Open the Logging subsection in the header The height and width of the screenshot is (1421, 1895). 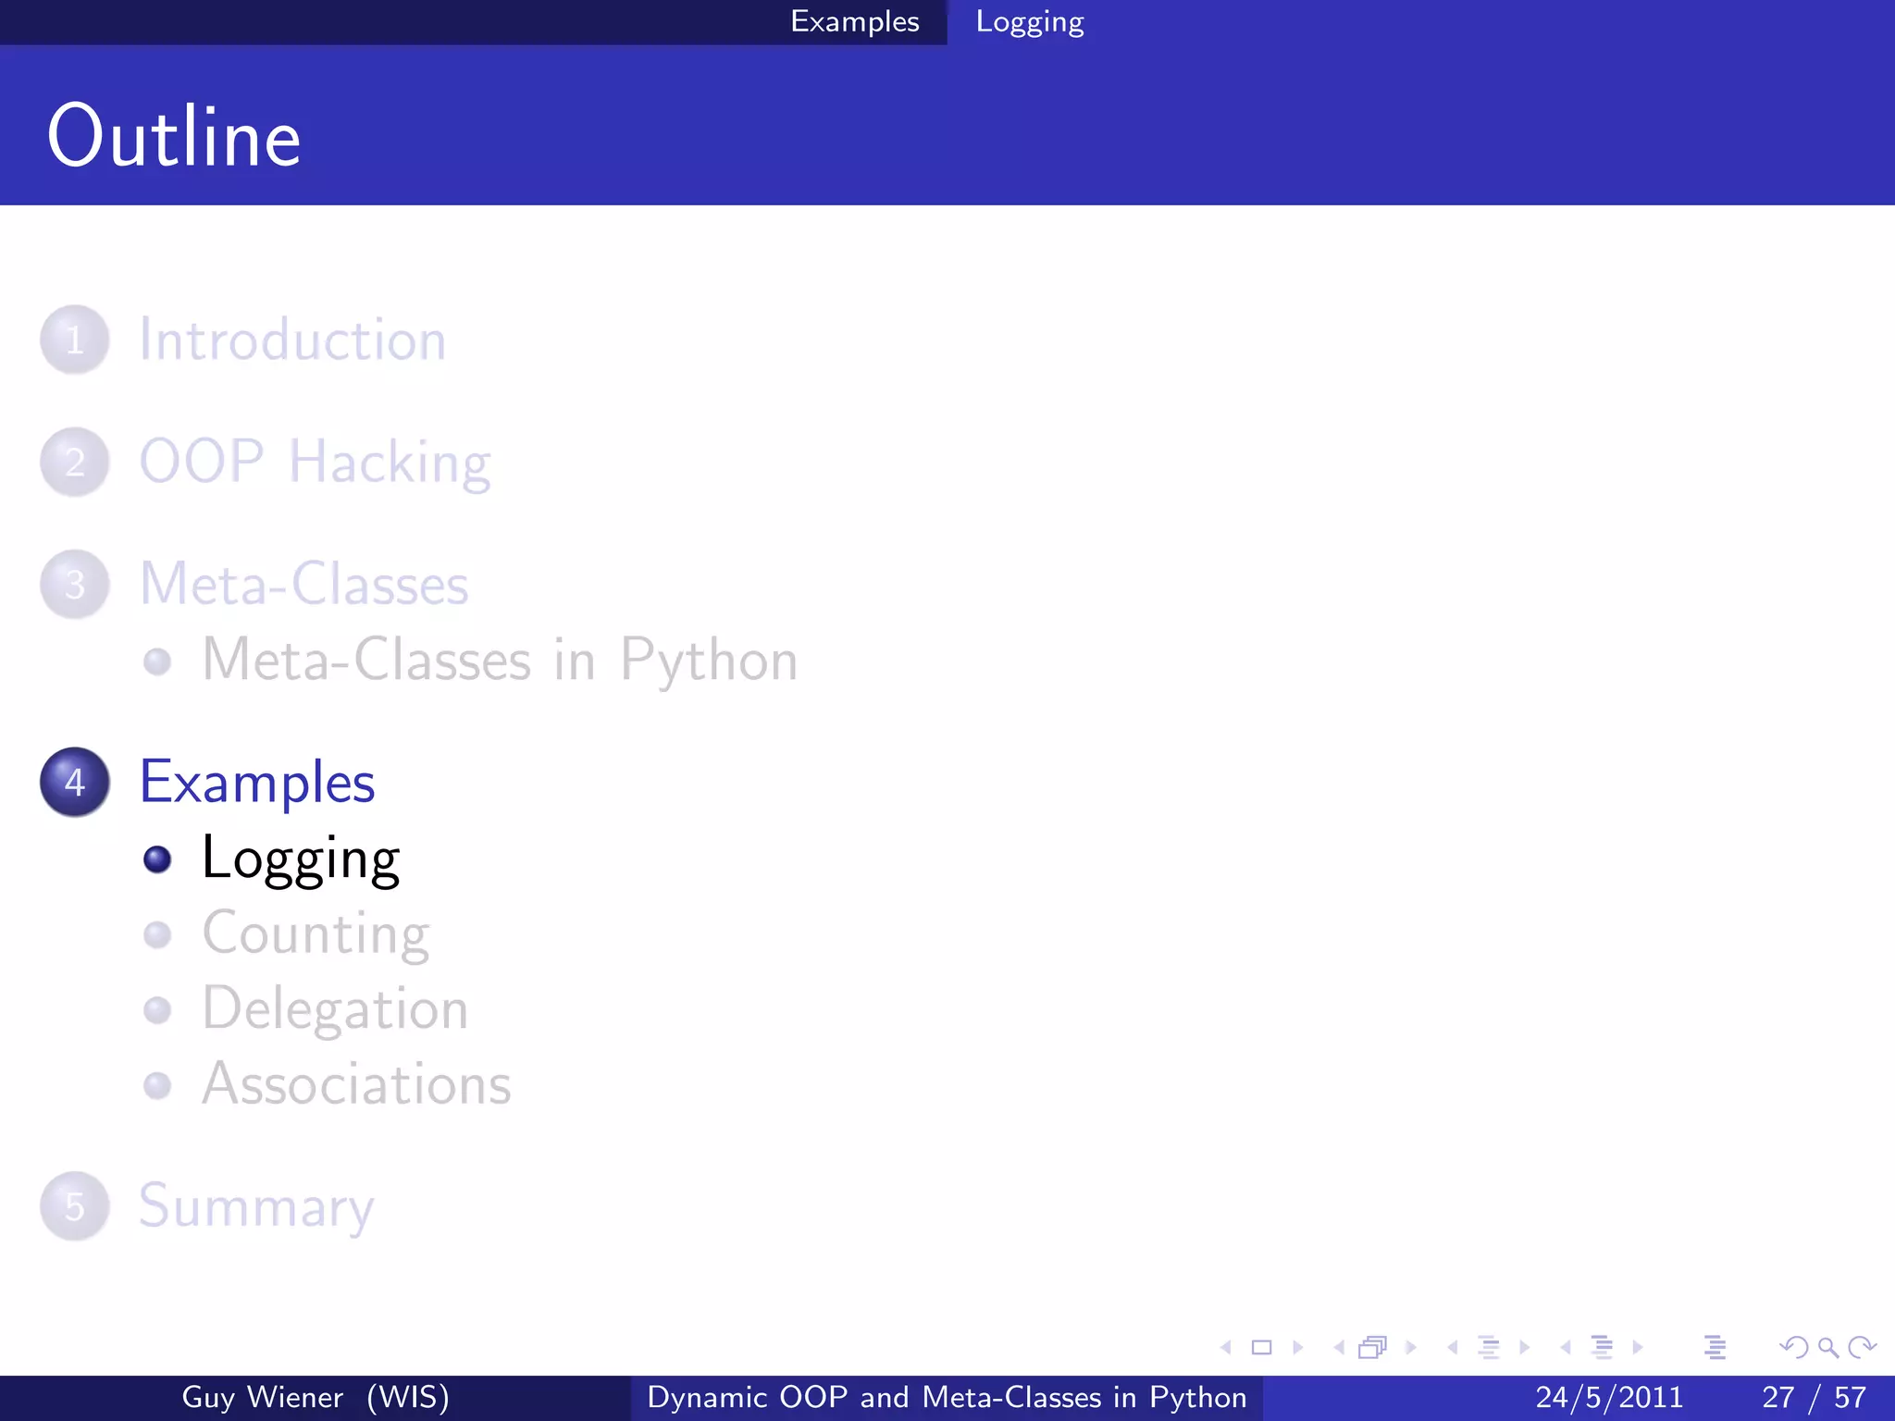coord(1029,22)
